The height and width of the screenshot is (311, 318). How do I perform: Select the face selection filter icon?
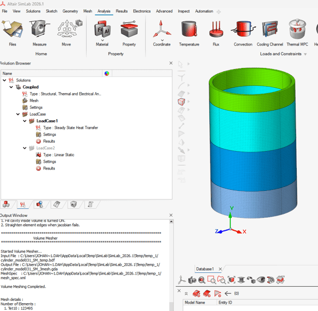(181, 93)
